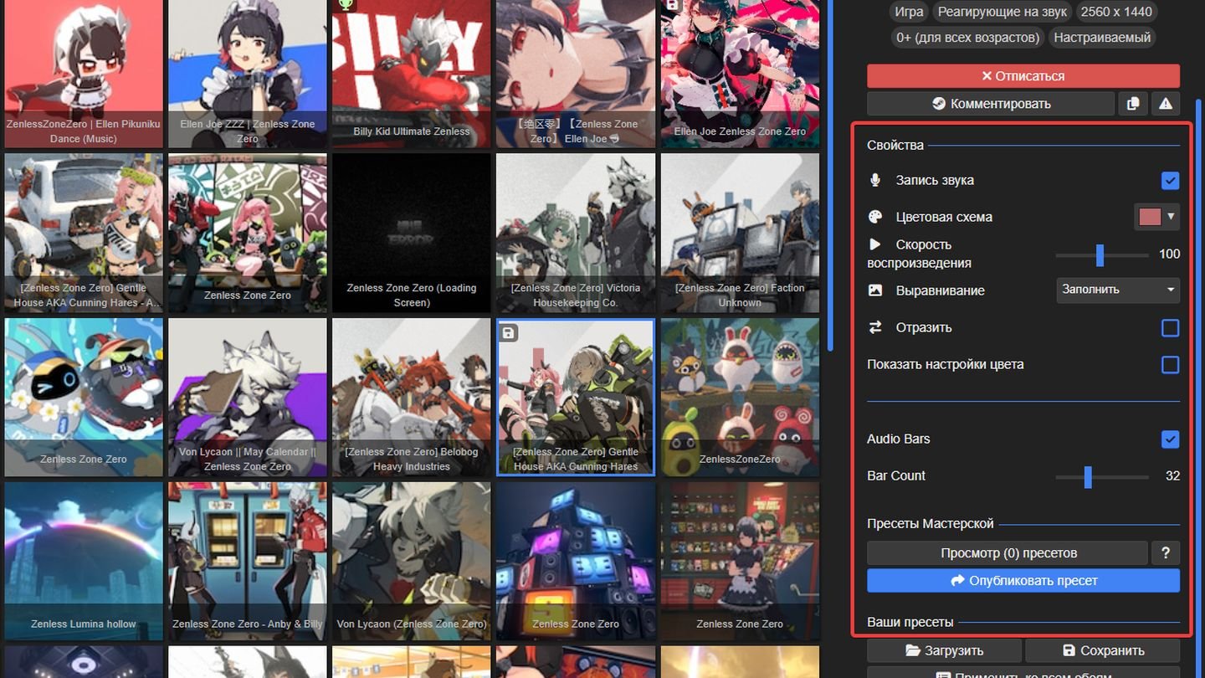
Task: Select the 【绝区零】 Ellen Joe wallpaper thumbnail
Action: tap(575, 74)
